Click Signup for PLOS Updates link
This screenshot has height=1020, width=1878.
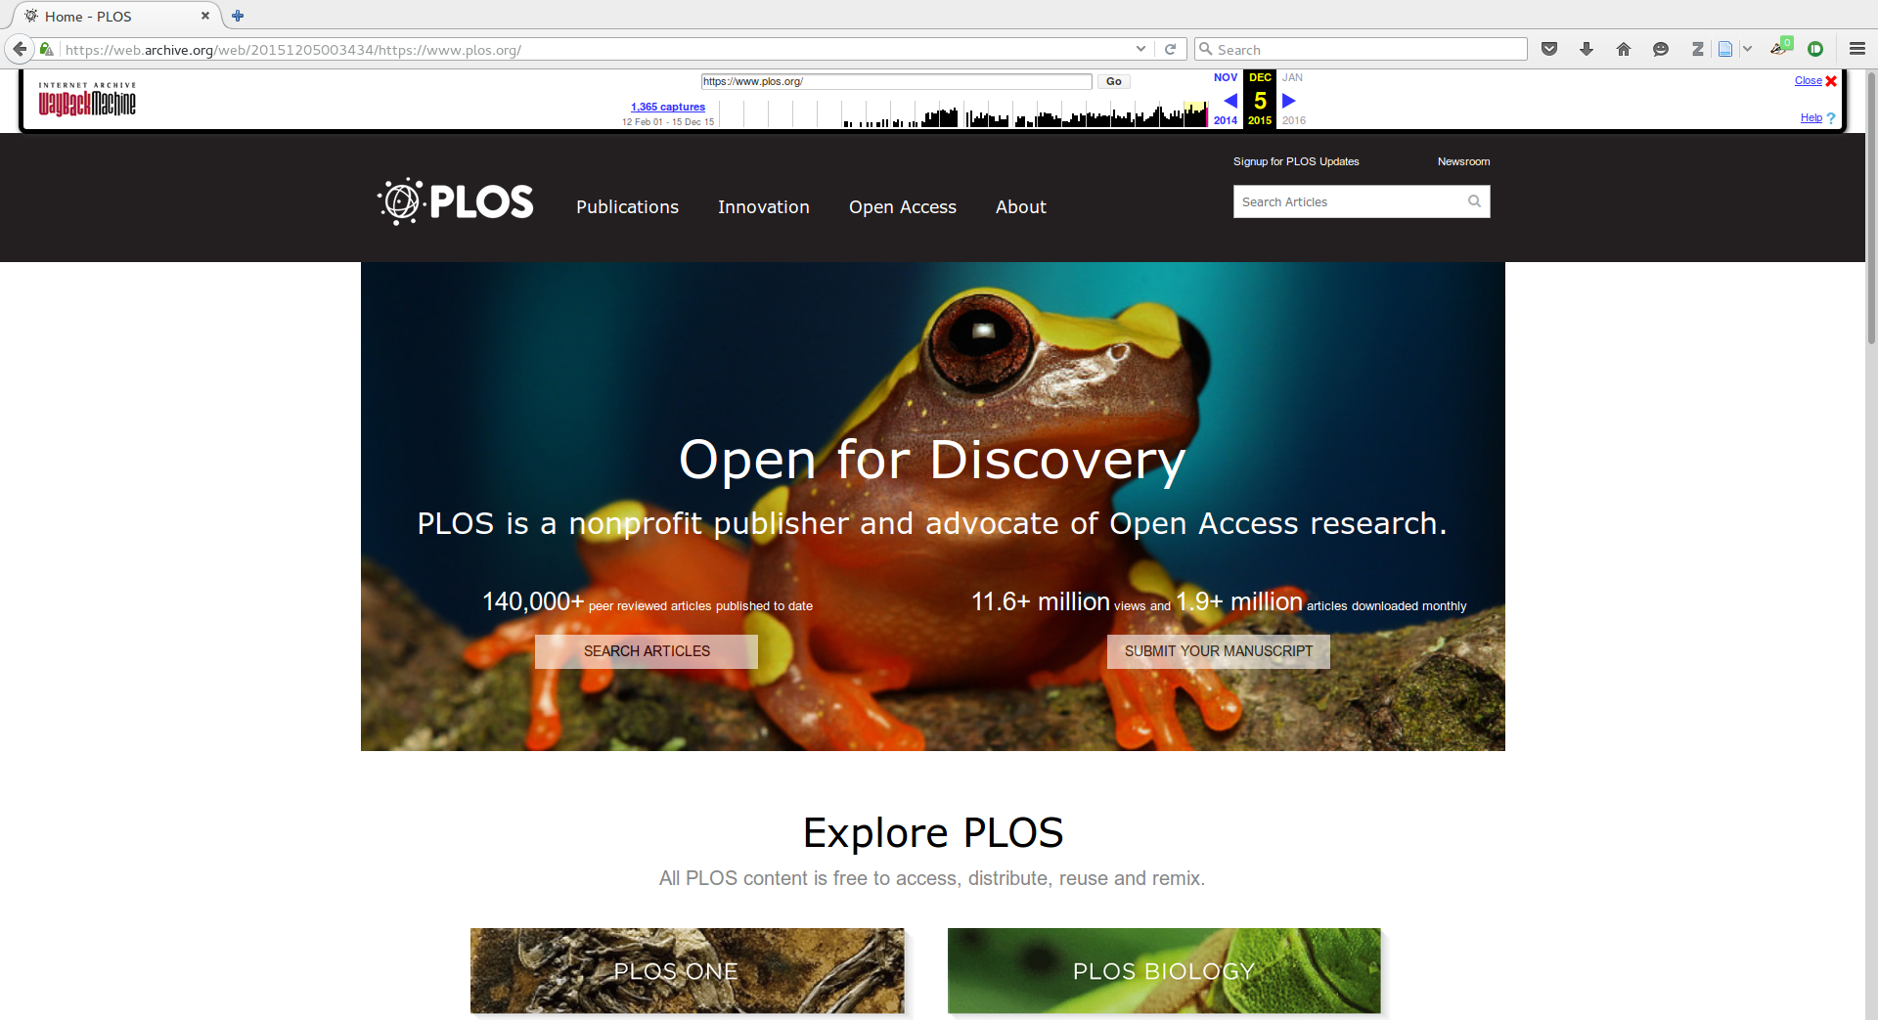[1296, 161]
